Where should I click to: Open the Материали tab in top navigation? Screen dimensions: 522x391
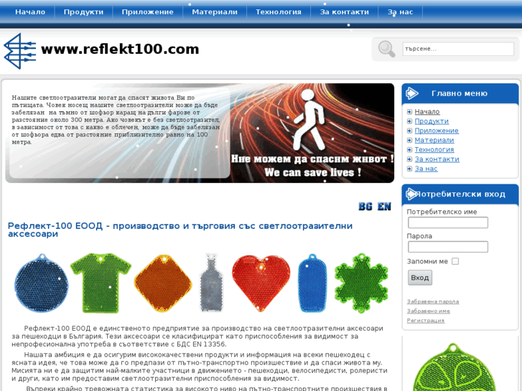point(215,12)
